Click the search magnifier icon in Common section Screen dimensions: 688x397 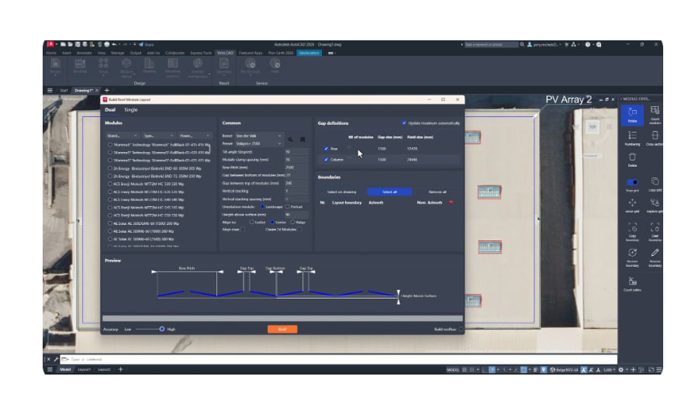point(290,140)
